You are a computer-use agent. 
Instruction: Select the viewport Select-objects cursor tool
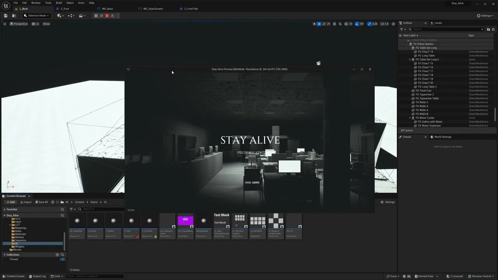(314, 24)
